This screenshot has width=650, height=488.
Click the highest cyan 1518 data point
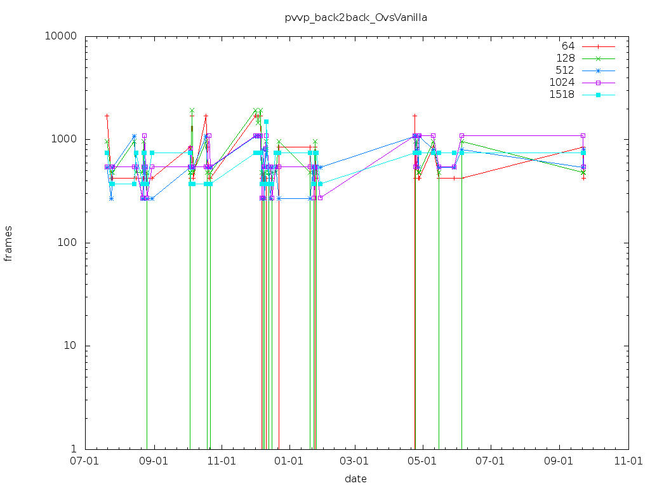tap(267, 121)
